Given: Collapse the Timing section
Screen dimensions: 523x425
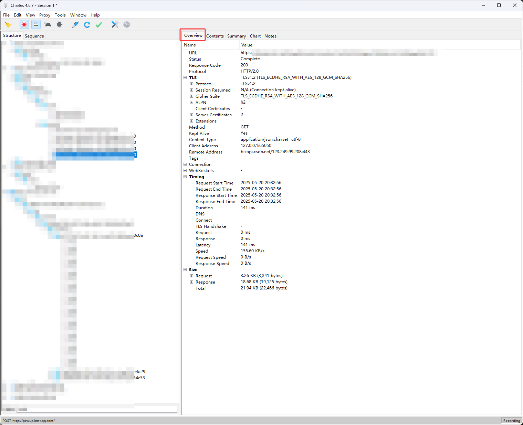Looking at the screenshot, I should click(185, 177).
